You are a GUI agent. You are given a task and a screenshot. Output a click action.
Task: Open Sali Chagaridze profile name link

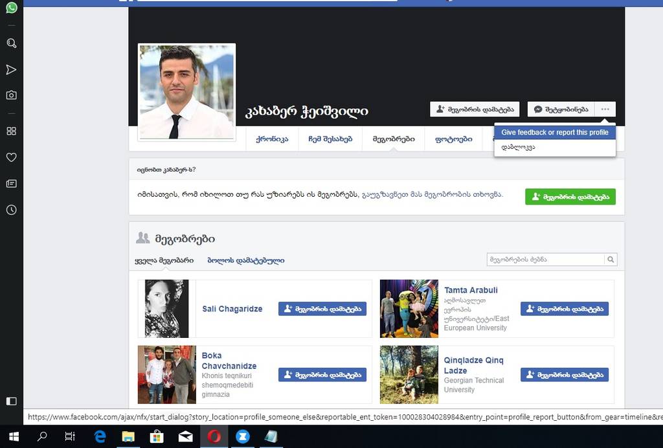232,309
